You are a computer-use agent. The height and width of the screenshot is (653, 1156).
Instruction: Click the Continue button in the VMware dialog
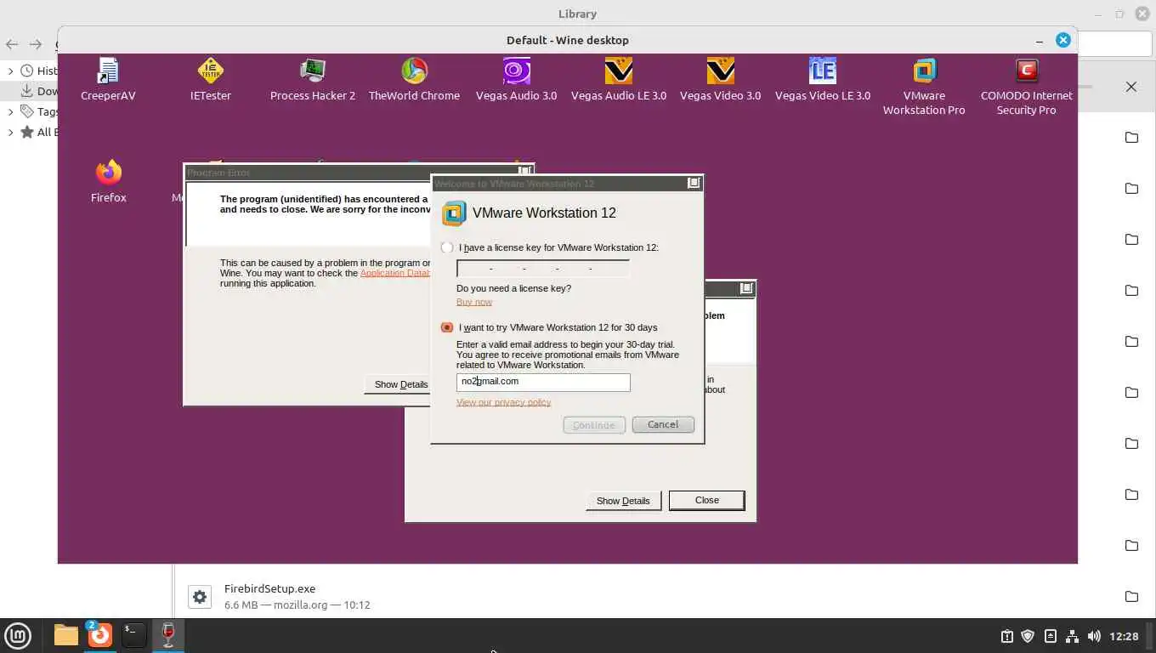click(x=594, y=424)
